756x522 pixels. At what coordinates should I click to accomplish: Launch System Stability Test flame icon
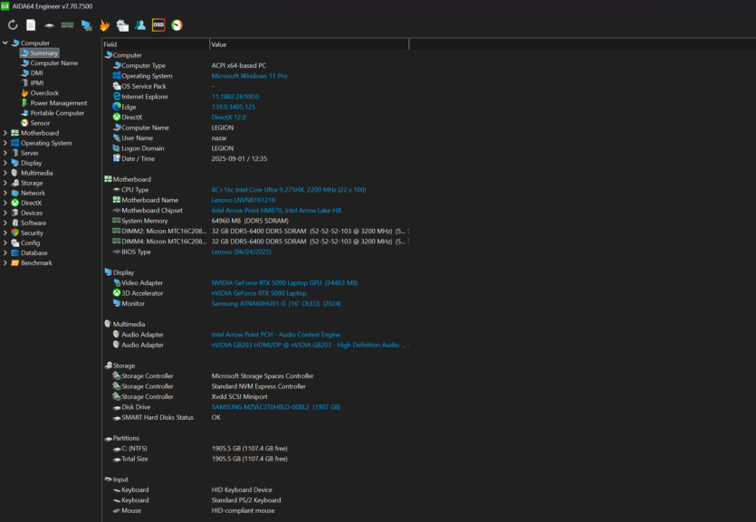pos(104,25)
